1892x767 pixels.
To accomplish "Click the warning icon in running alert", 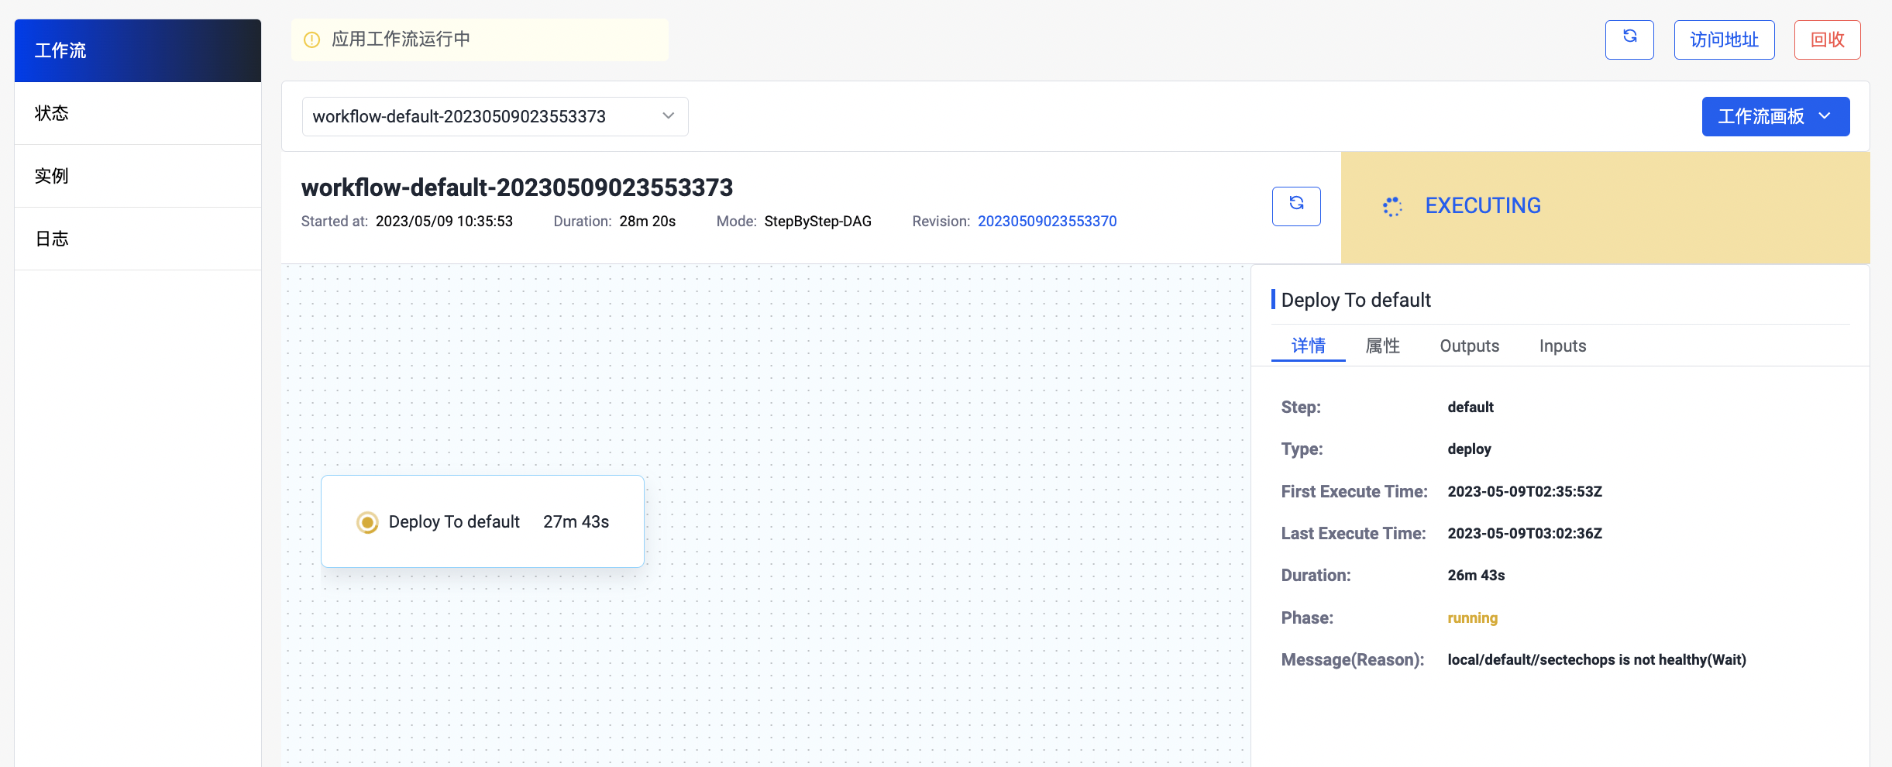I will [x=311, y=40].
